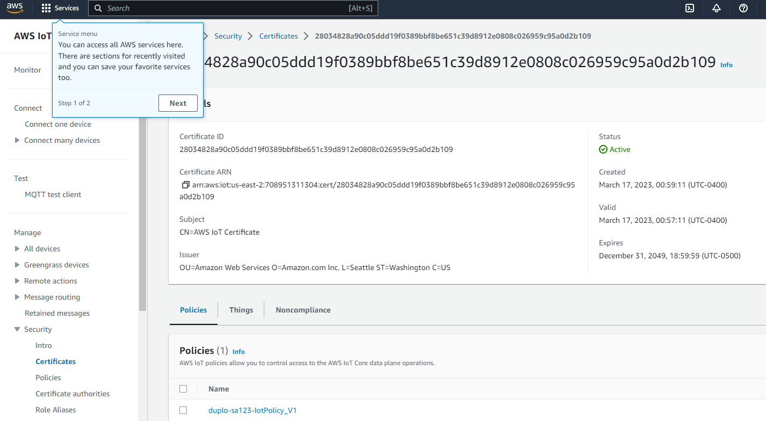The image size is (766, 421).
Task: Focus the top Search field
Action: (x=233, y=8)
